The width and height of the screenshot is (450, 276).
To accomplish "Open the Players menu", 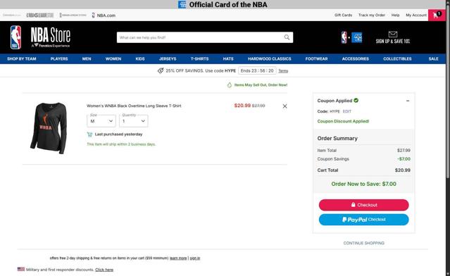I will point(59,59).
